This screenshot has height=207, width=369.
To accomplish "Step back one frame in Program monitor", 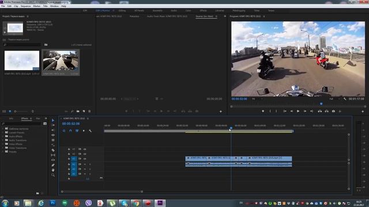I will coord(292,111).
